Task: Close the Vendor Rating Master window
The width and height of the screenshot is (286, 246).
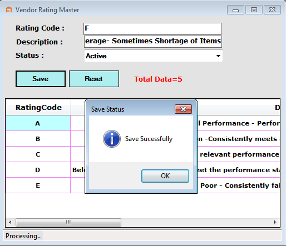Action: (272, 10)
